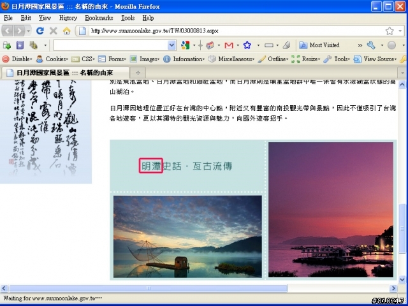Click the gray circle icon on the toolbar
This screenshot has width=408, height=306.
(391, 45)
